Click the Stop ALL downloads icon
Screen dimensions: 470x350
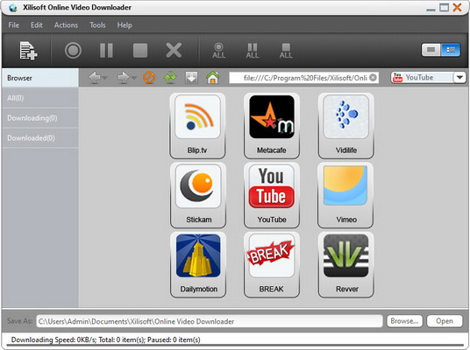point(286,51)
